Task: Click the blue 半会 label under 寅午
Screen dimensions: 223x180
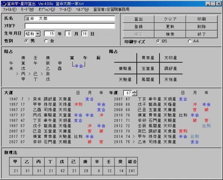Action: tap(79, 66)
